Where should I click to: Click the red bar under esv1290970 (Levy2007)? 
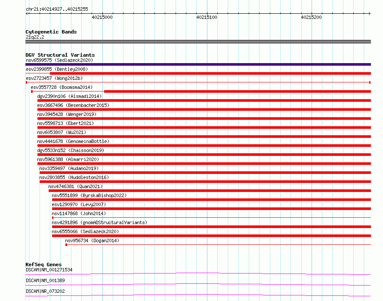(212, 209)
